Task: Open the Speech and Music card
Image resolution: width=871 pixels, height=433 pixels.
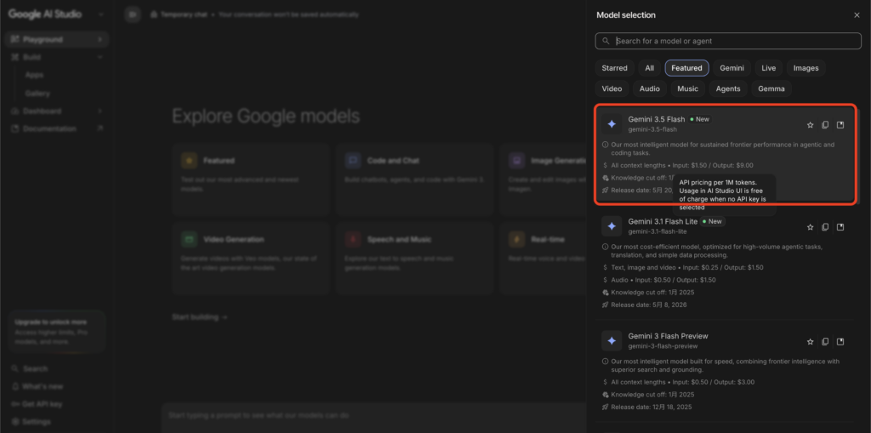Action: pos(414,259)
